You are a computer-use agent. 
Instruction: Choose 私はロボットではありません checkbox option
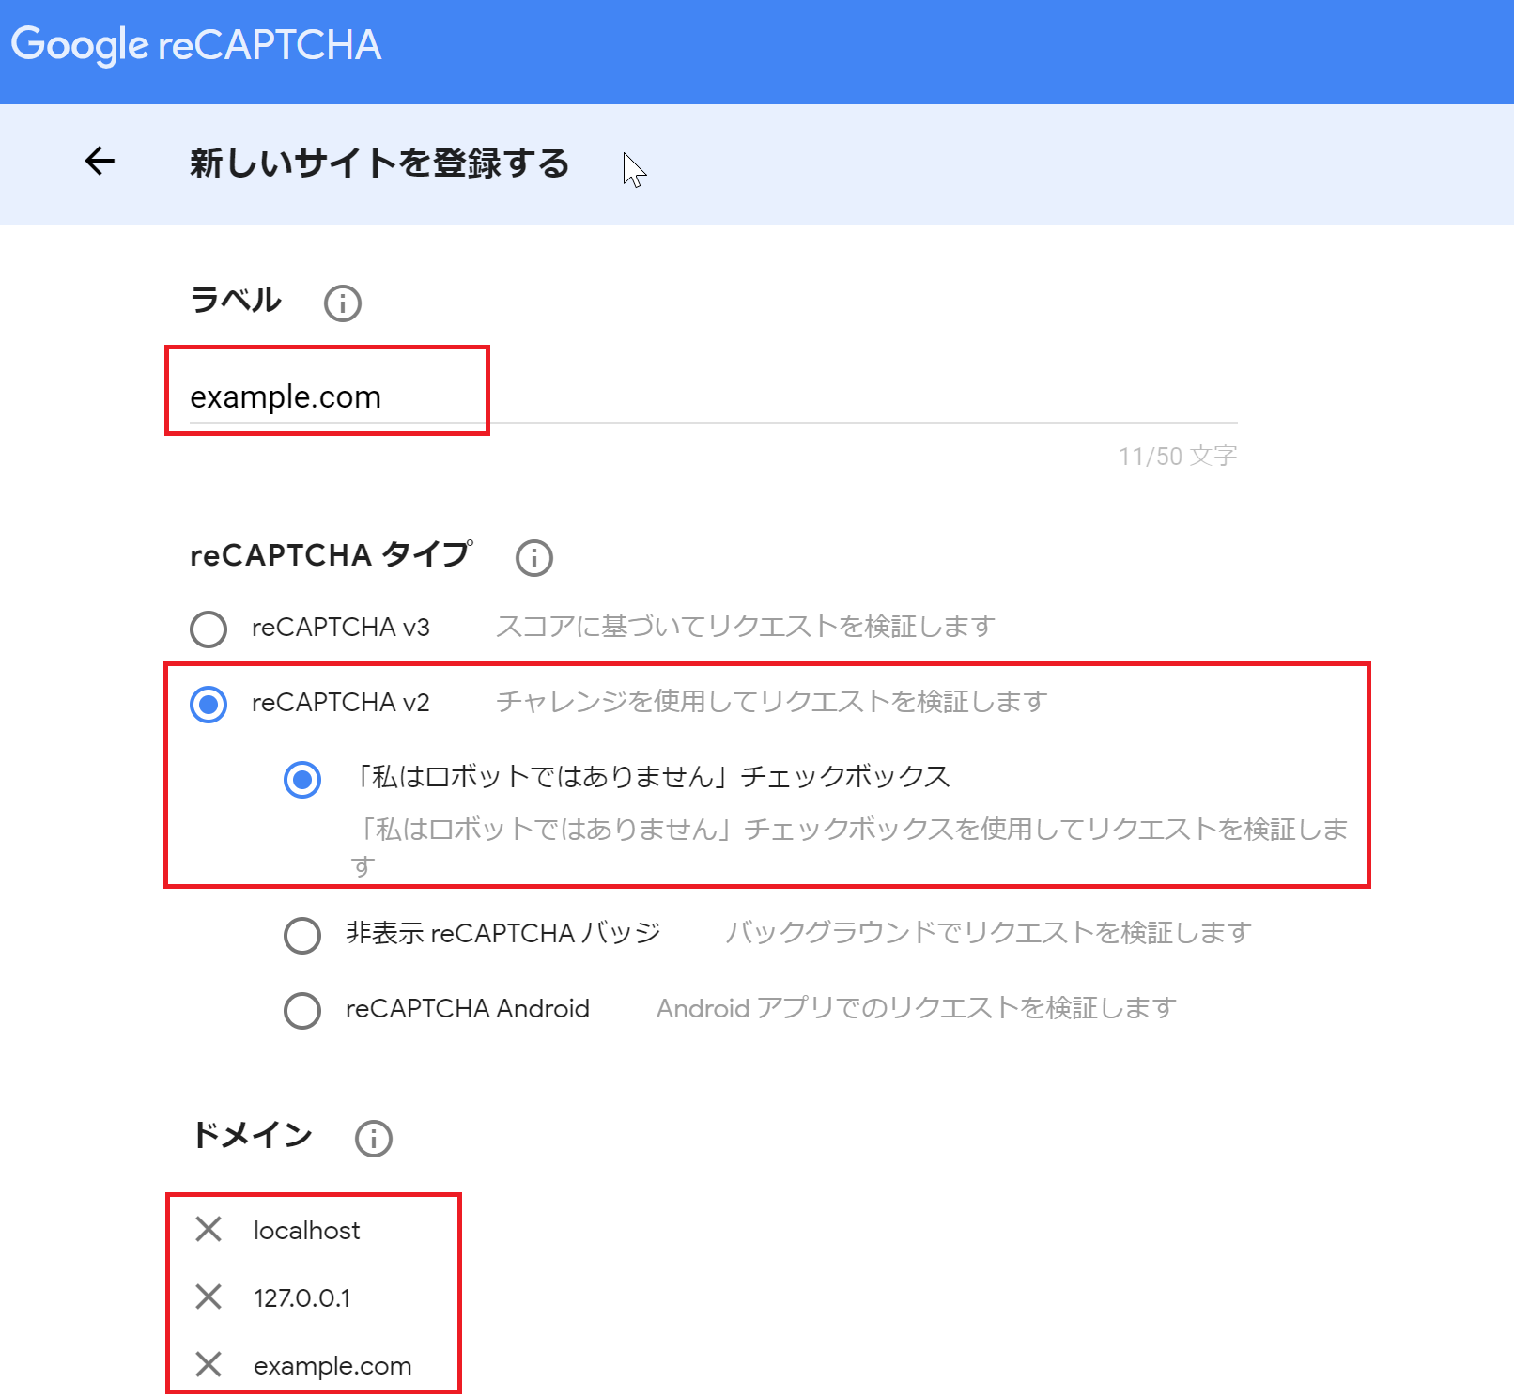pyautogui.click(x=302, y=779)
